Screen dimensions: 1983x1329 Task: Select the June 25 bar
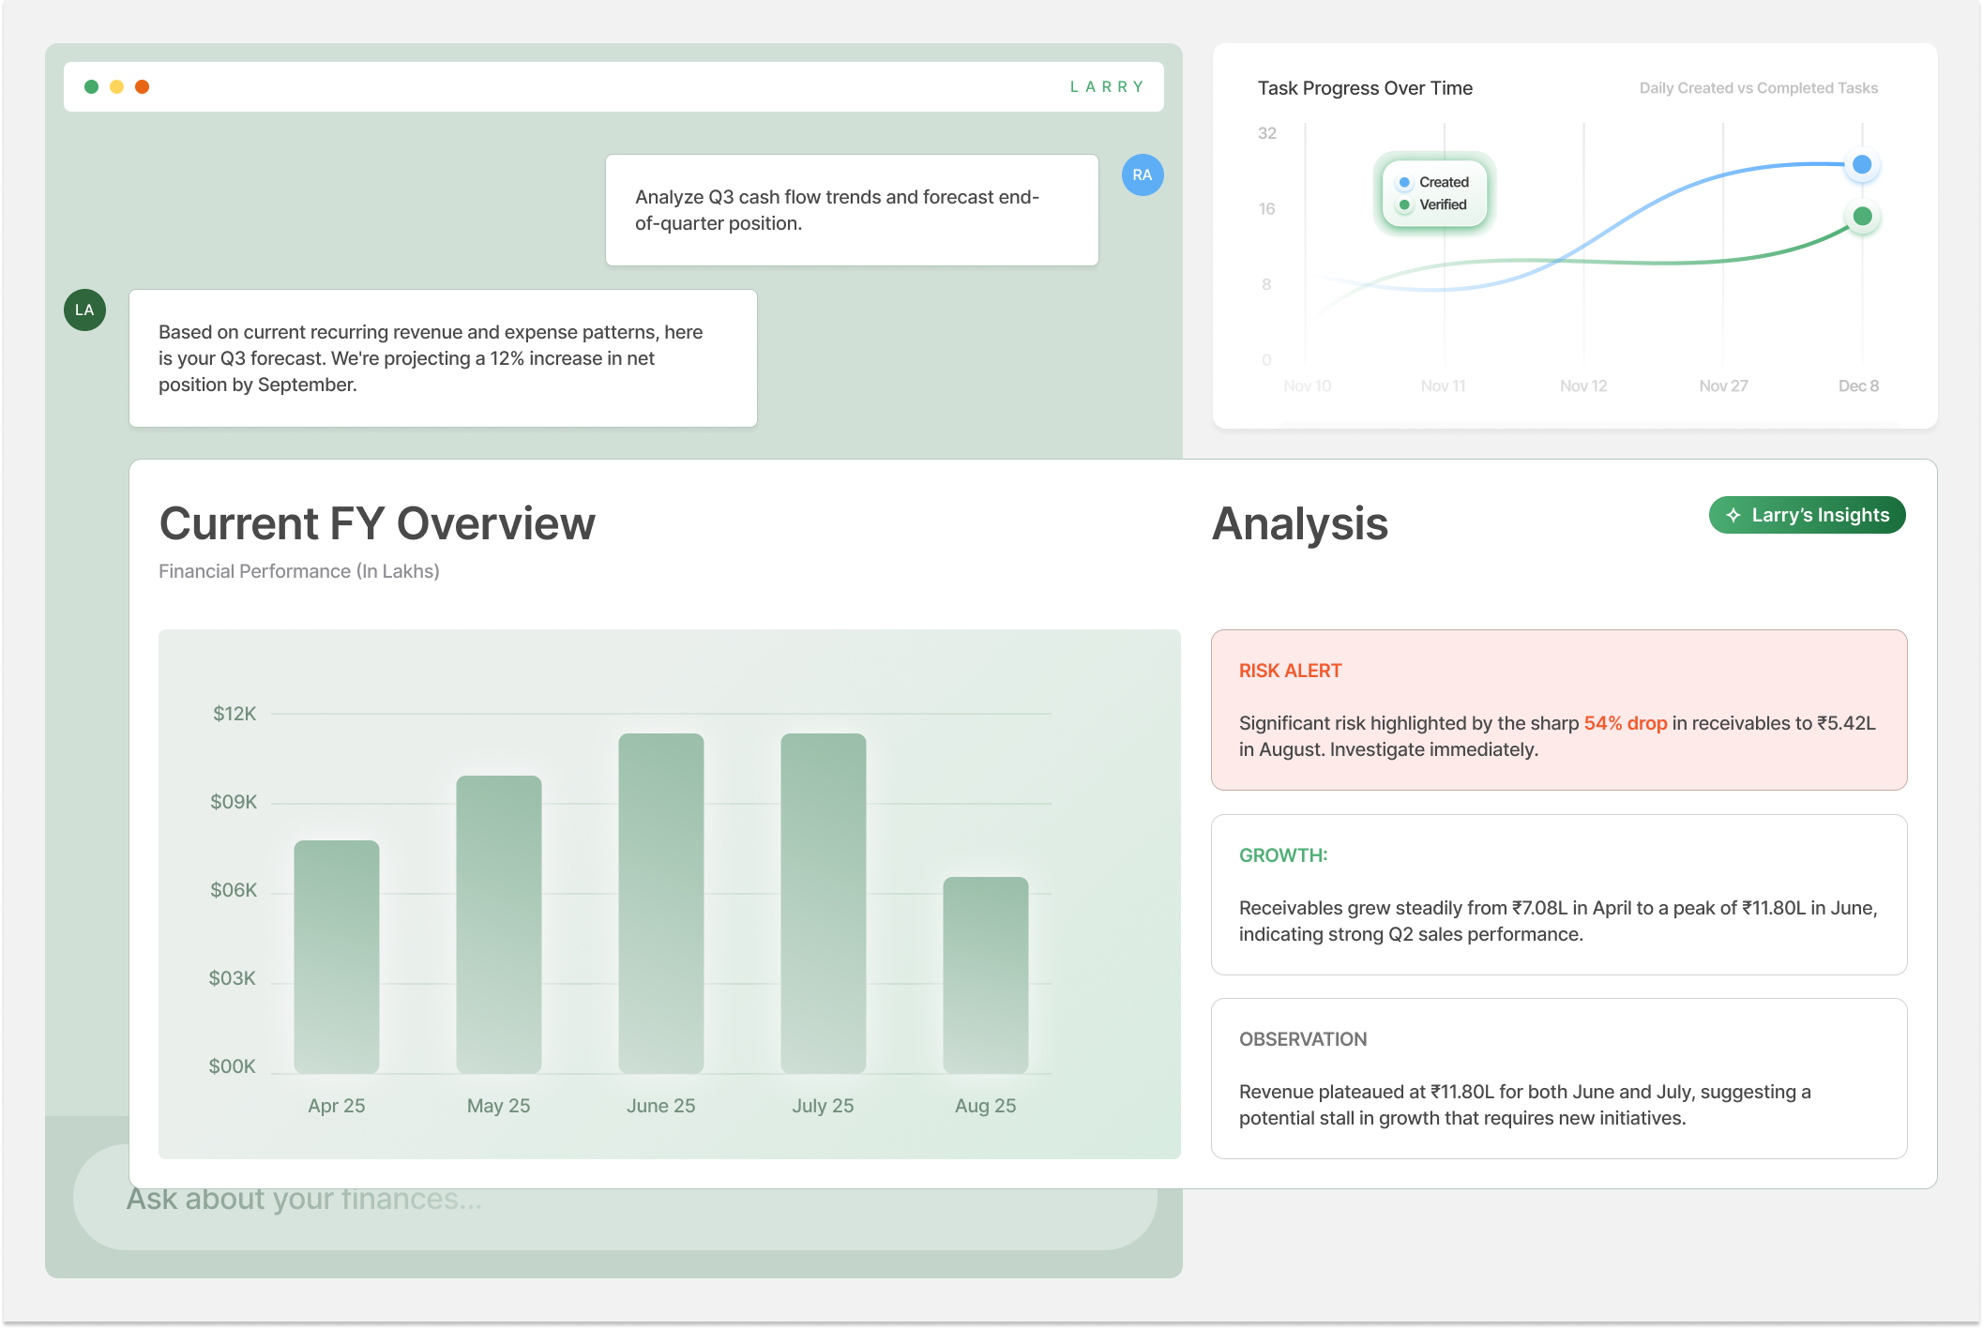(x=660, y=902)
